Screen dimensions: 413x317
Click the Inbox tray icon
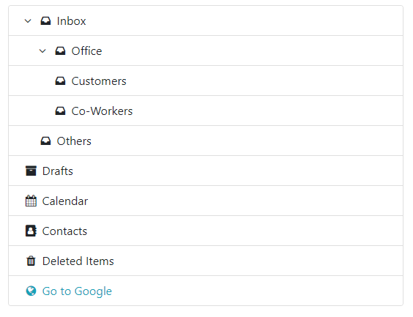pyautogui.click(x=45, y=21)
